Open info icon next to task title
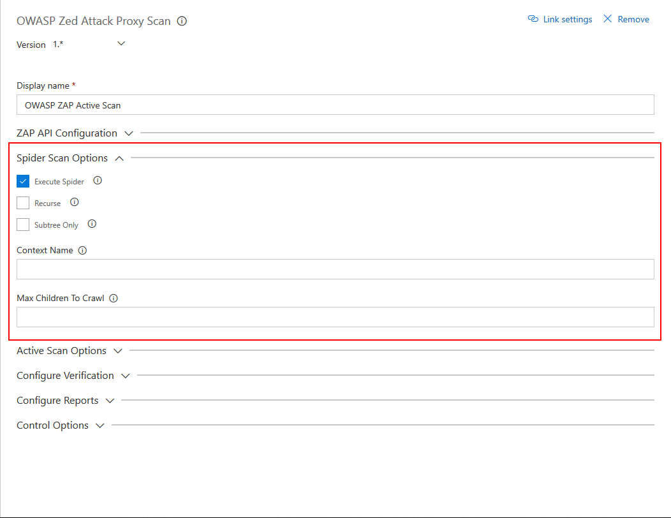671x518 pixels. pyautogui.click(x=182, y=21)
